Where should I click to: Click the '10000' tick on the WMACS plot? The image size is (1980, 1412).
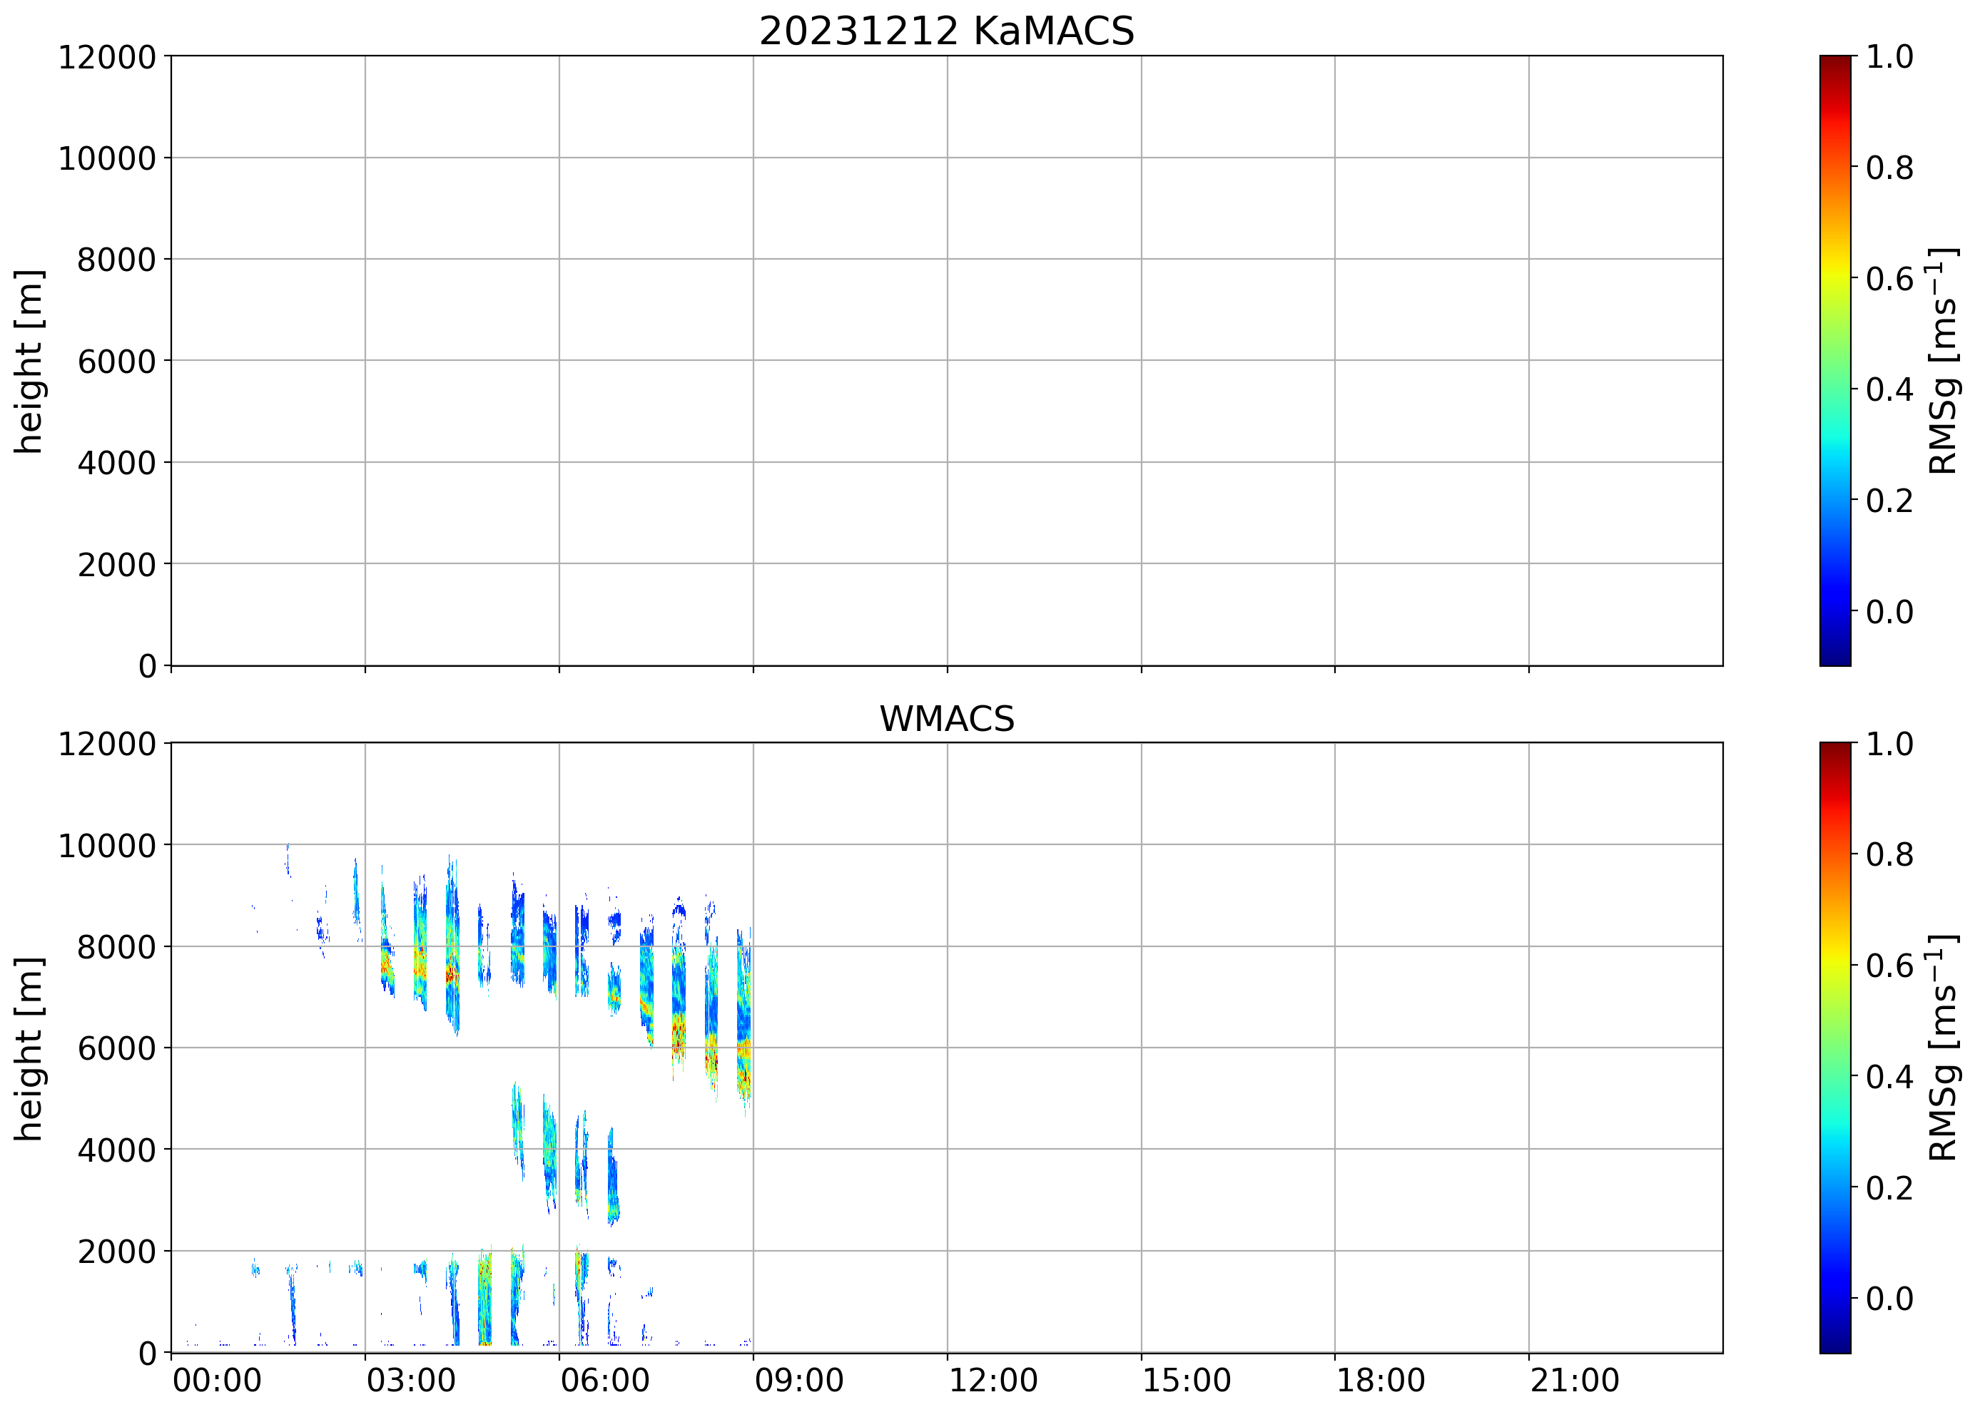tap(107, 846)
